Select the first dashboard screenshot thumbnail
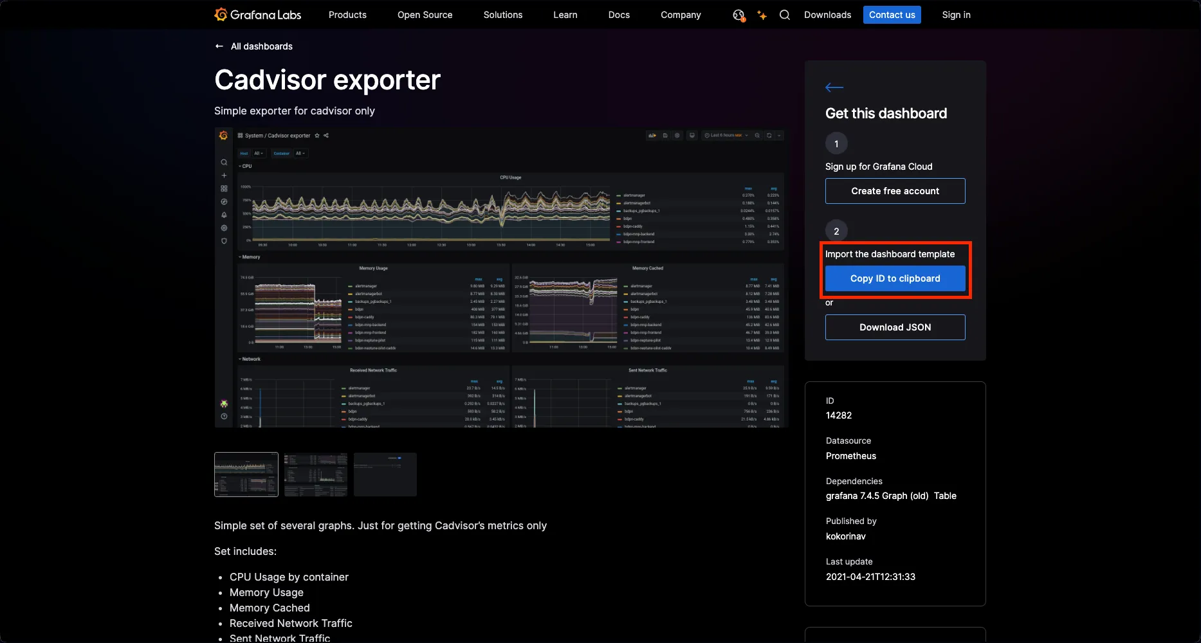The image size is (1201, 643). 246,475
